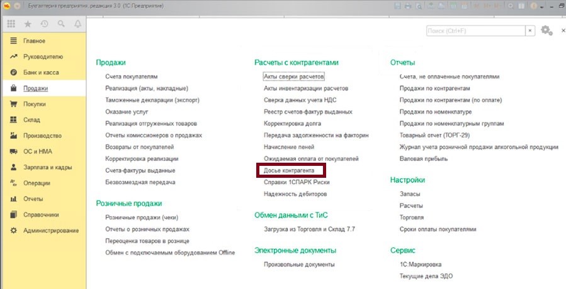
Task: Open Счета покупателям under Продажи
Action: tap(131, 77)
